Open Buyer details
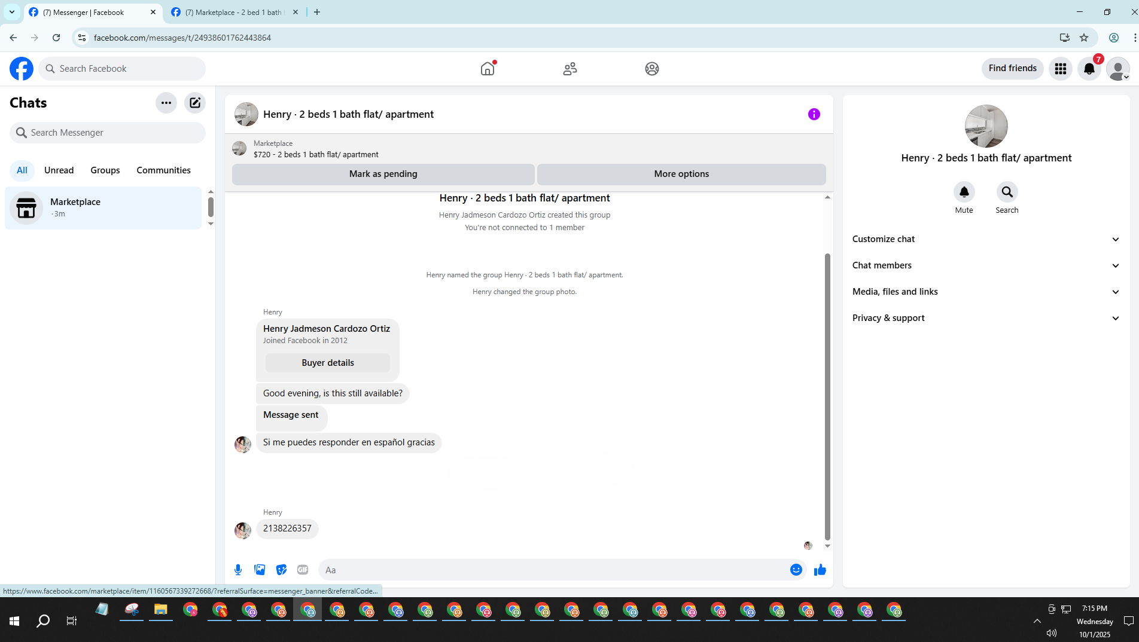 [x=328, y=363]
